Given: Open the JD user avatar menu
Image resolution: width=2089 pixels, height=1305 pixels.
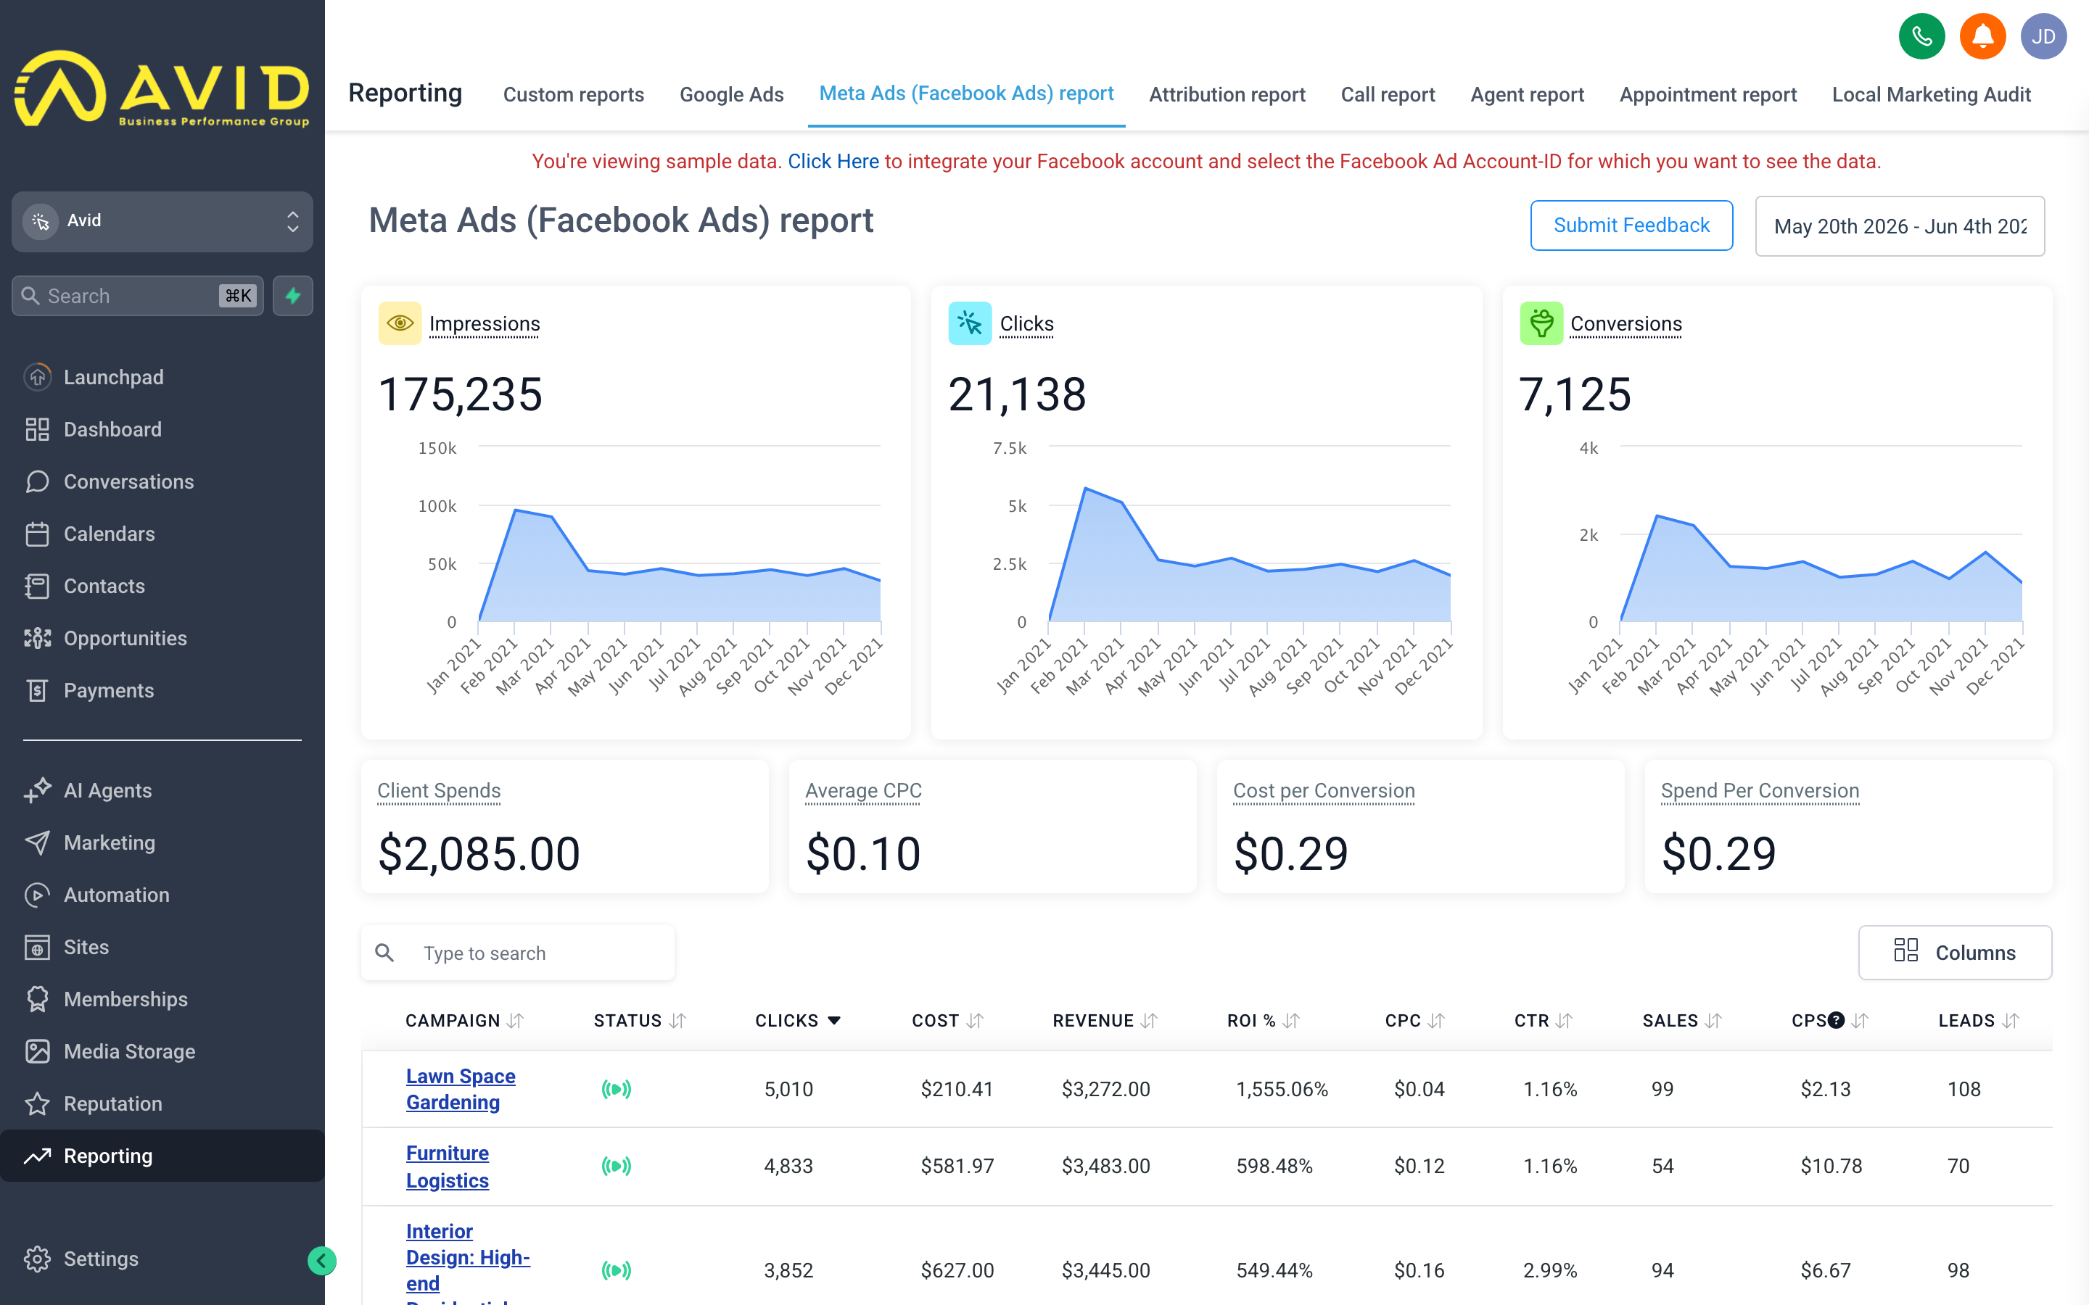Looking at the screenshot, I should click(x=2043, y=36).
